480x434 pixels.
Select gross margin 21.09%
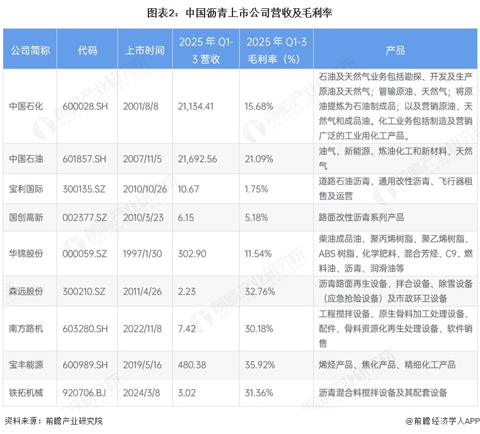click(259, 159)
